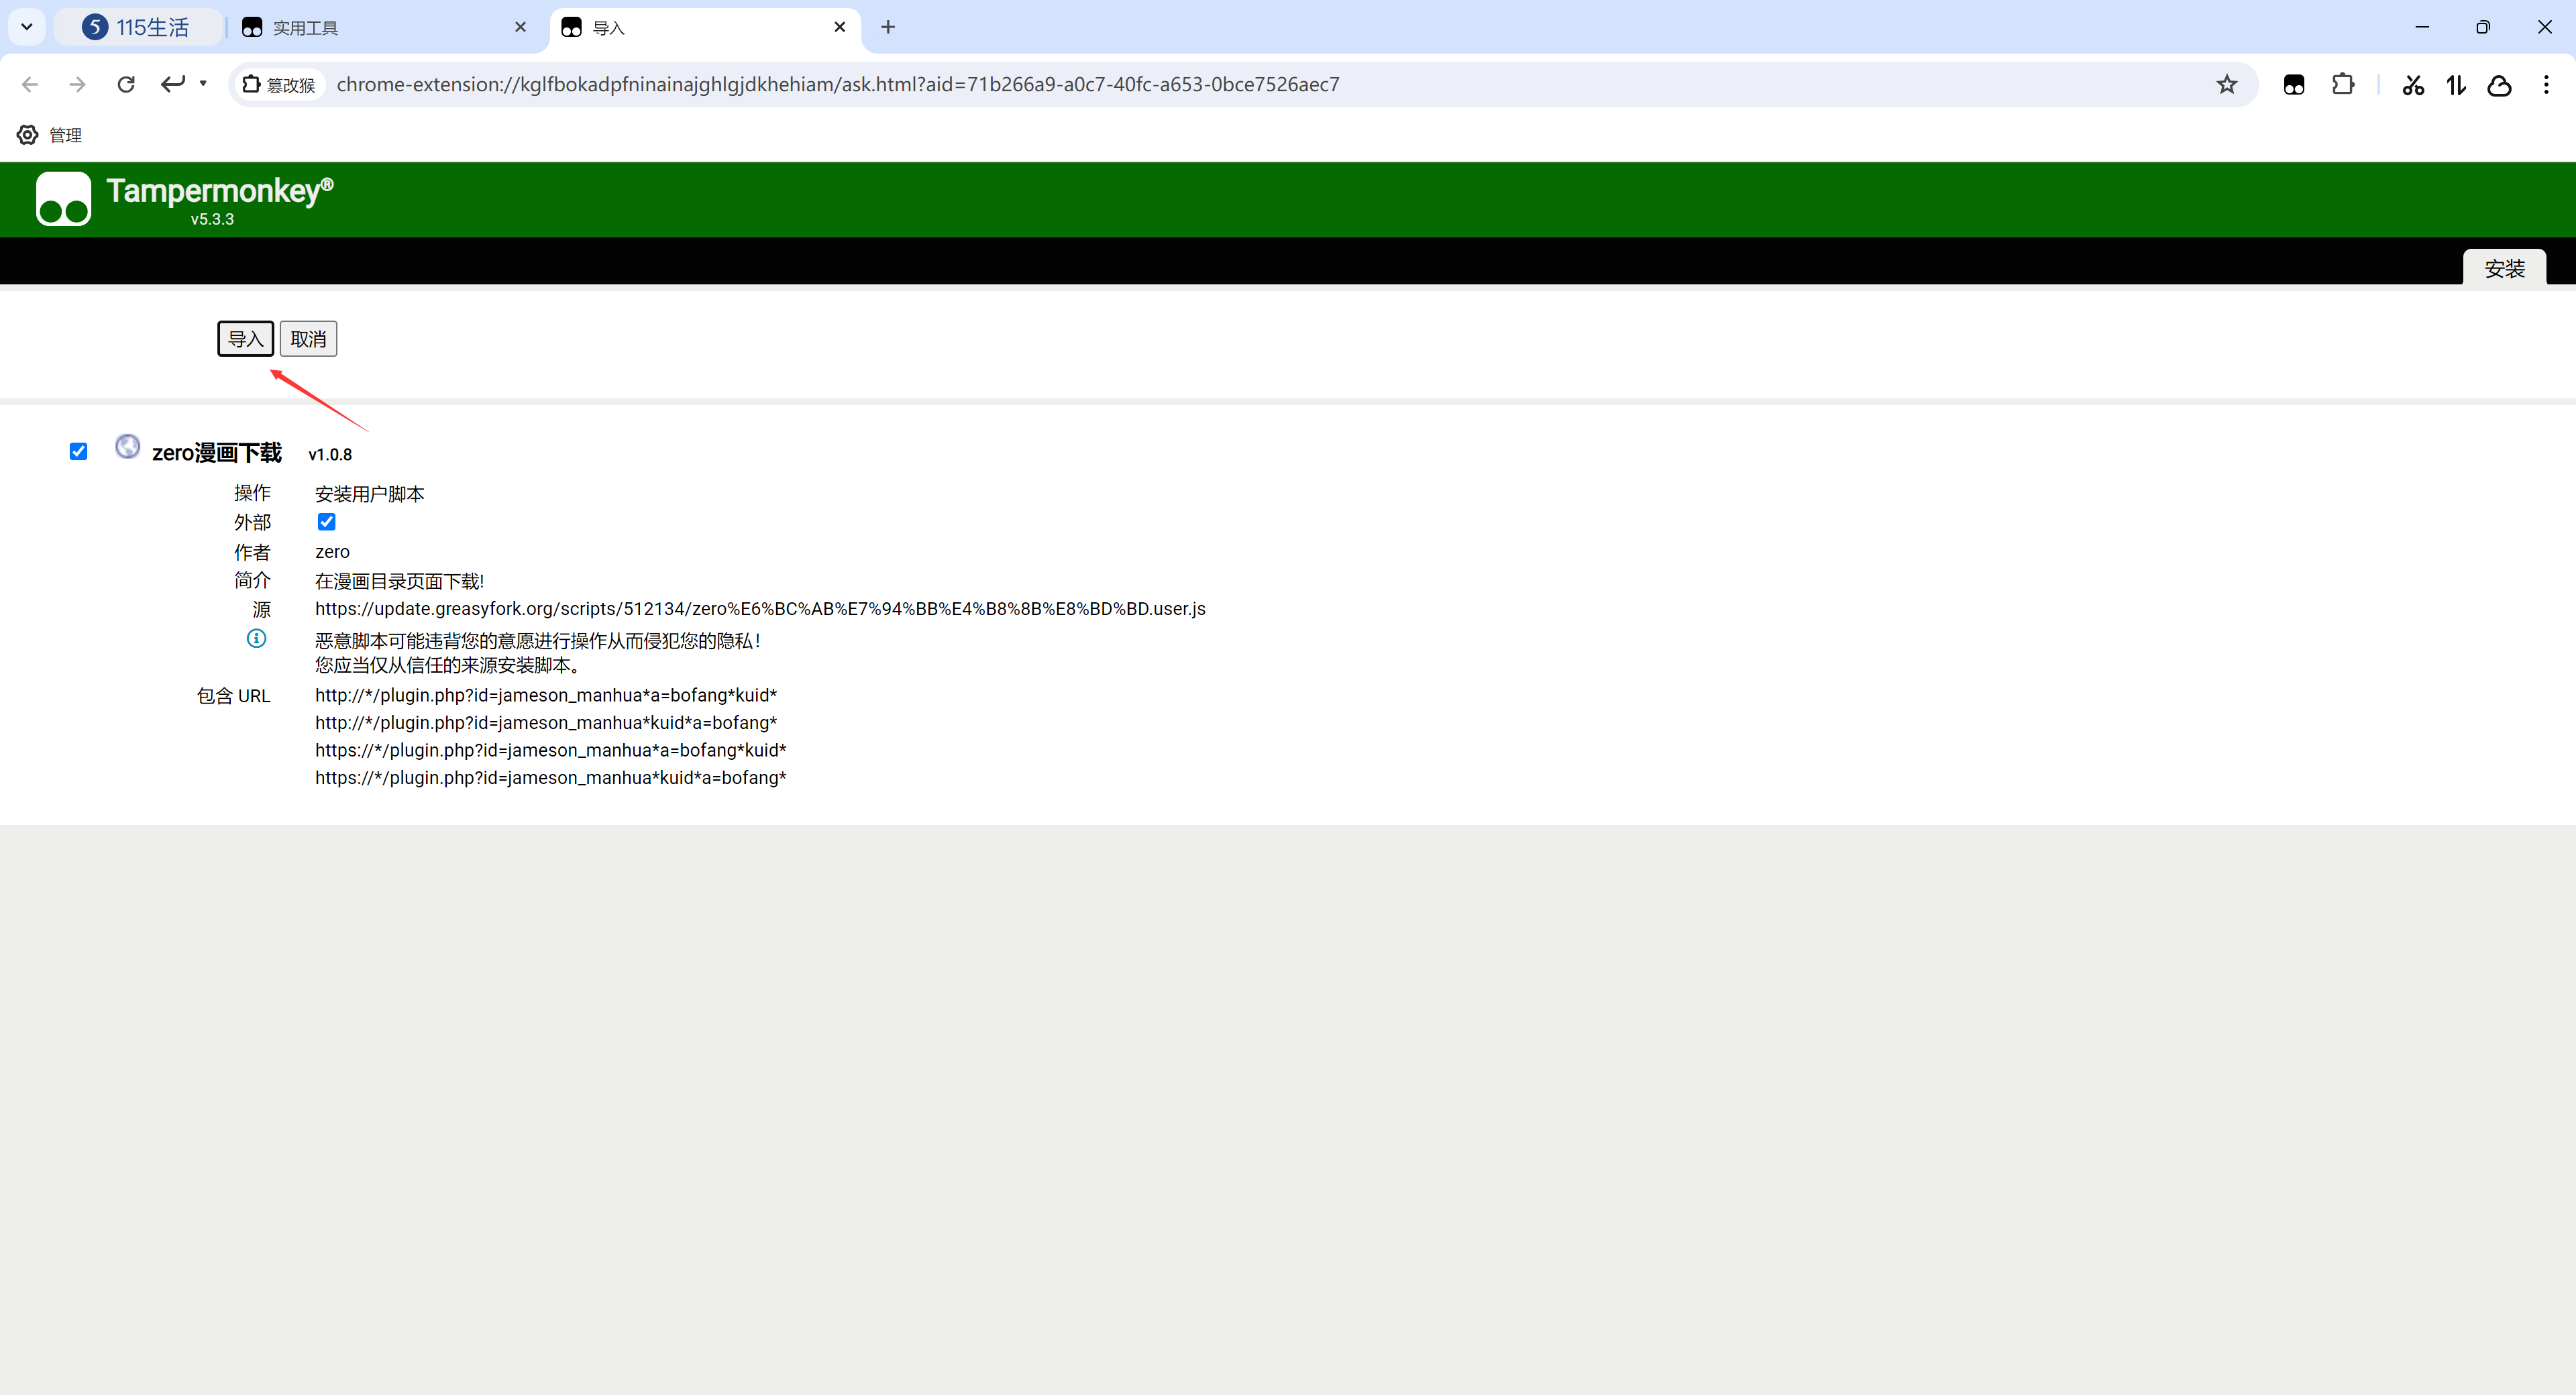
Task: Click the info icon beside the warning
Action: point(257,638)
